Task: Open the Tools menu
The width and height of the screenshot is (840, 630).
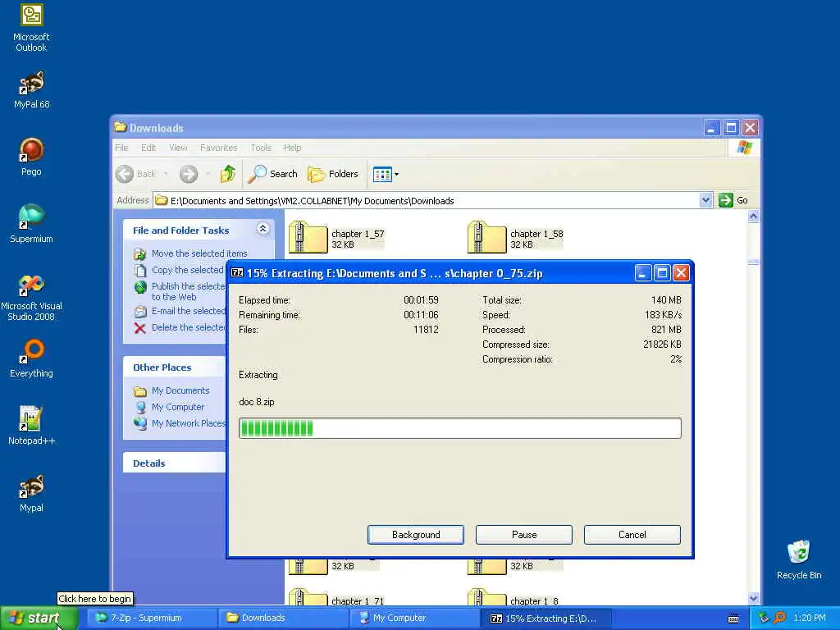Action: (x=261, y=148)
